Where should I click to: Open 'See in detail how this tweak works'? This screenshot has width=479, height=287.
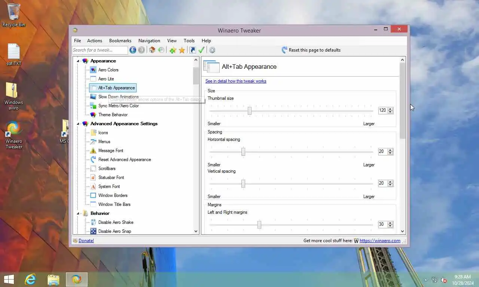(236, 81)
